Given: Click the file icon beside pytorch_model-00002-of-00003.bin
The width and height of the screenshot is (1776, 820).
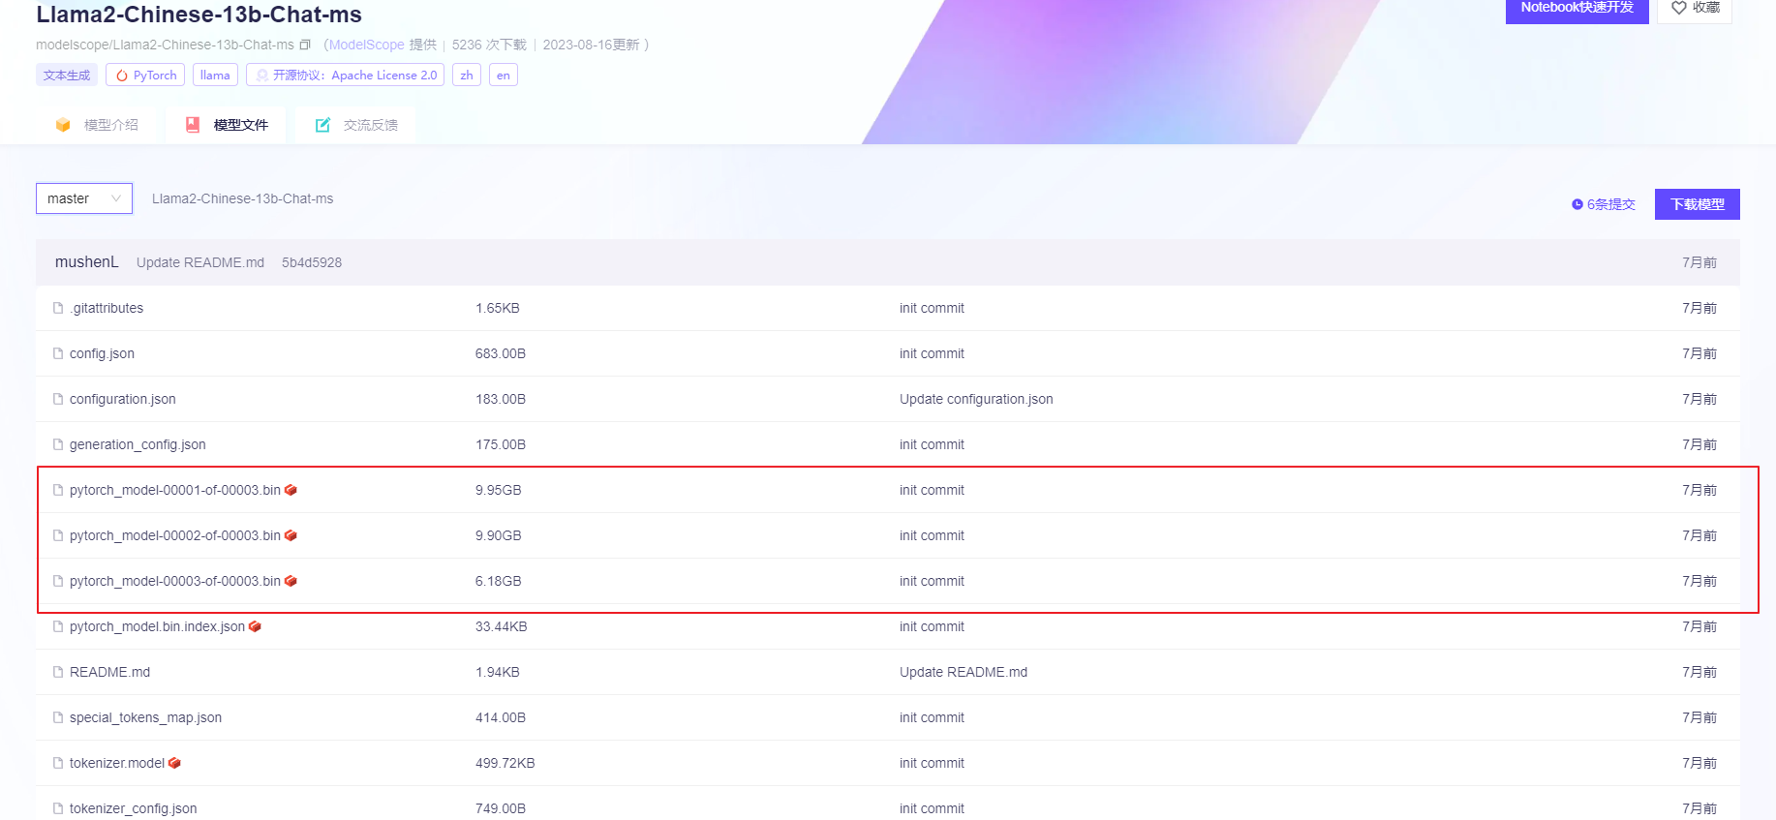Looking at the screenshot, I should pyautogui.click(x=58, y=535).
